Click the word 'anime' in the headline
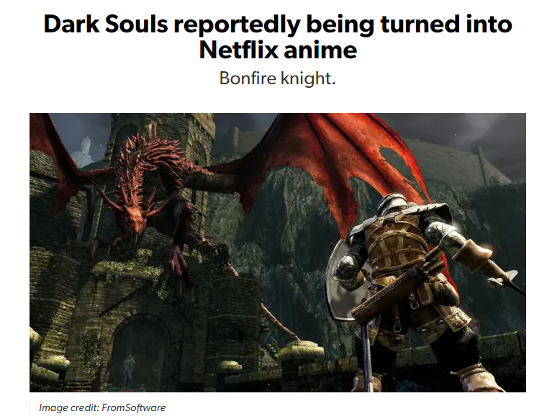Viewport: 552px width, 419px height. [320, 50]
